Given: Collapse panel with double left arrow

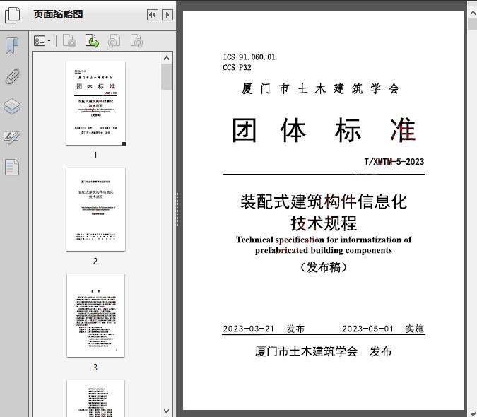Looking at the screenshot, I should tap(153, 15).
